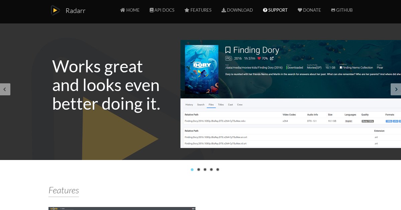Click the blue 1080p format tag

tap(389, 121)
